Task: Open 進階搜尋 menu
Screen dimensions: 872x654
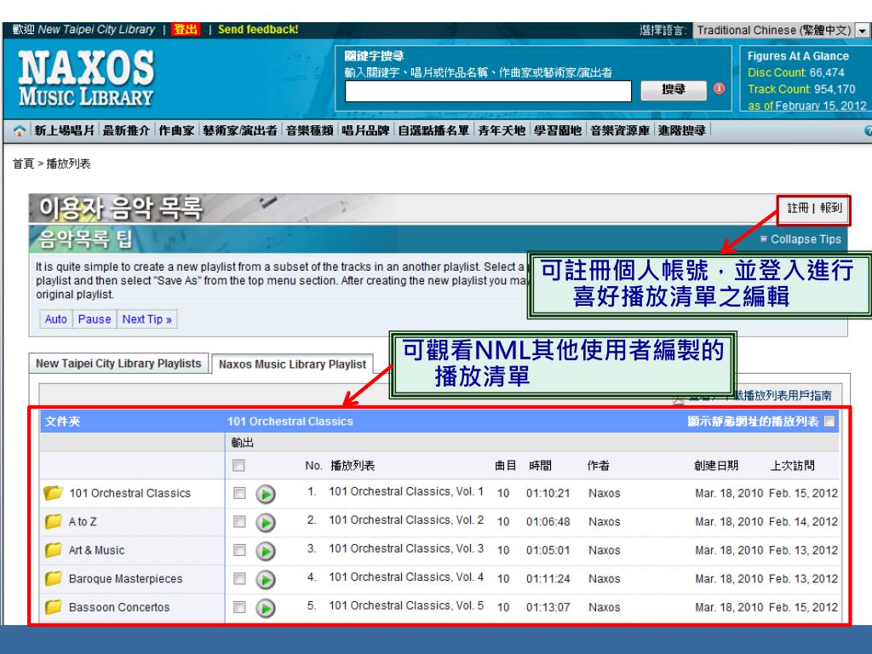Action: [682, 130]
